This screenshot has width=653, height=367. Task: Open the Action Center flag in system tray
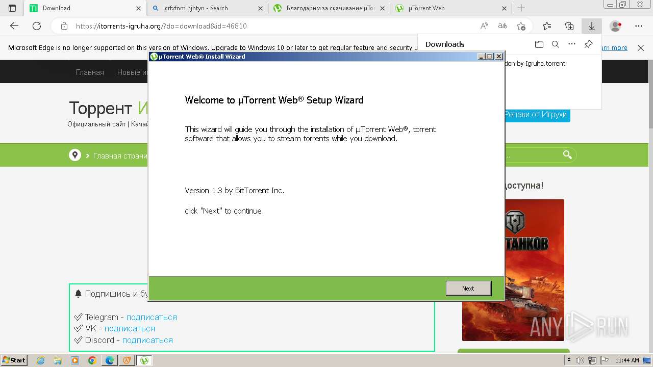(605, 360)
